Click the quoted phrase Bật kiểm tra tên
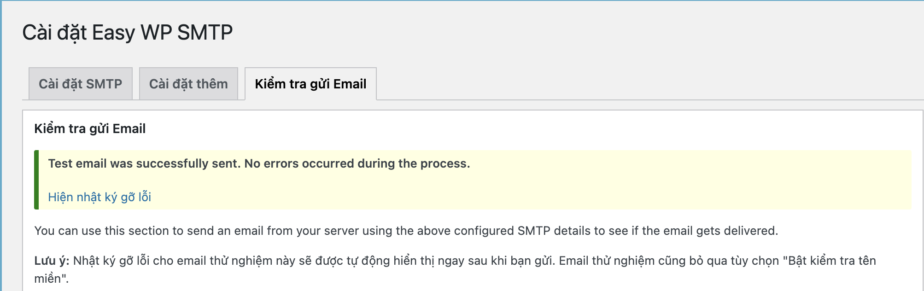The width and height of the screenshot is (924, 291). click(828, 261)
